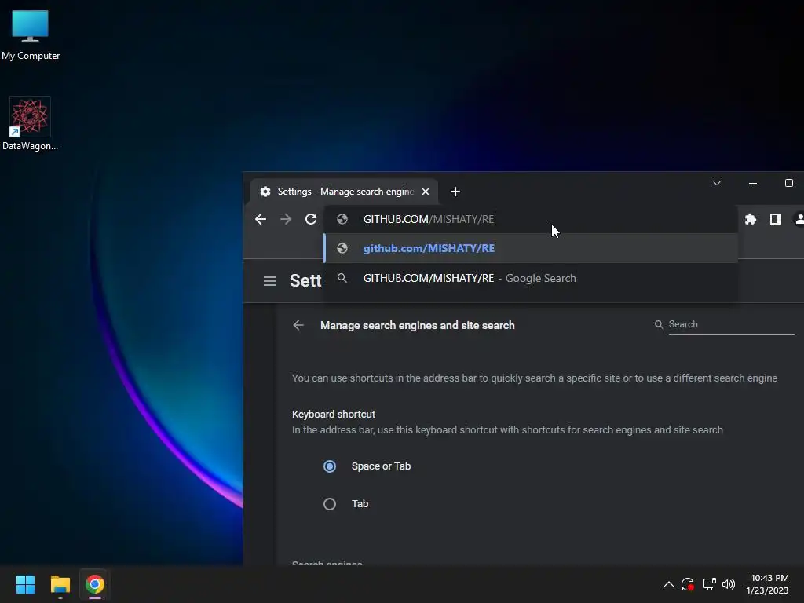The width and height of the screenshot is (804, 603).
Task: Open File Explorer from the taskbar
Action: (60, 584)
